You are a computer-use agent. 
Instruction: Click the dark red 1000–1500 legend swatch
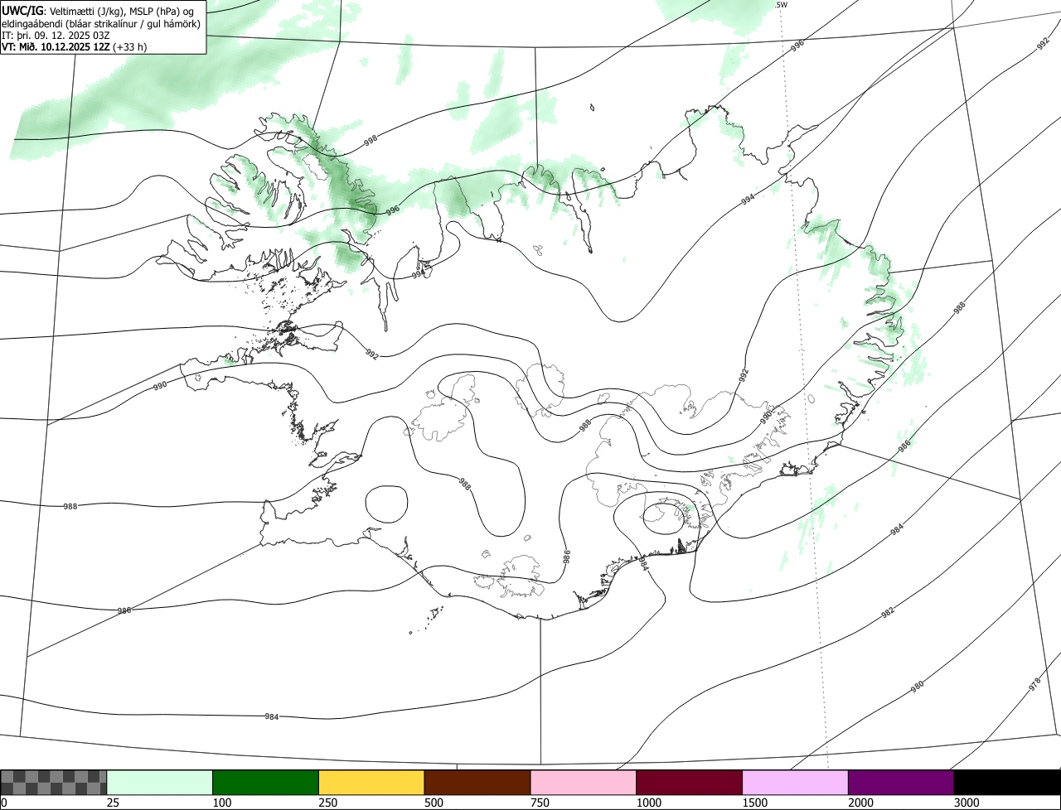tap(690, 783)
